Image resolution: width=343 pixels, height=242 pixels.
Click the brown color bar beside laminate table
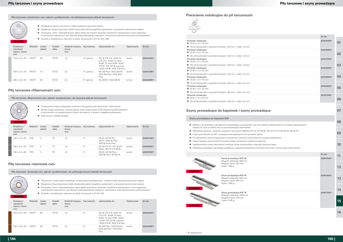[x=10, y=222]
